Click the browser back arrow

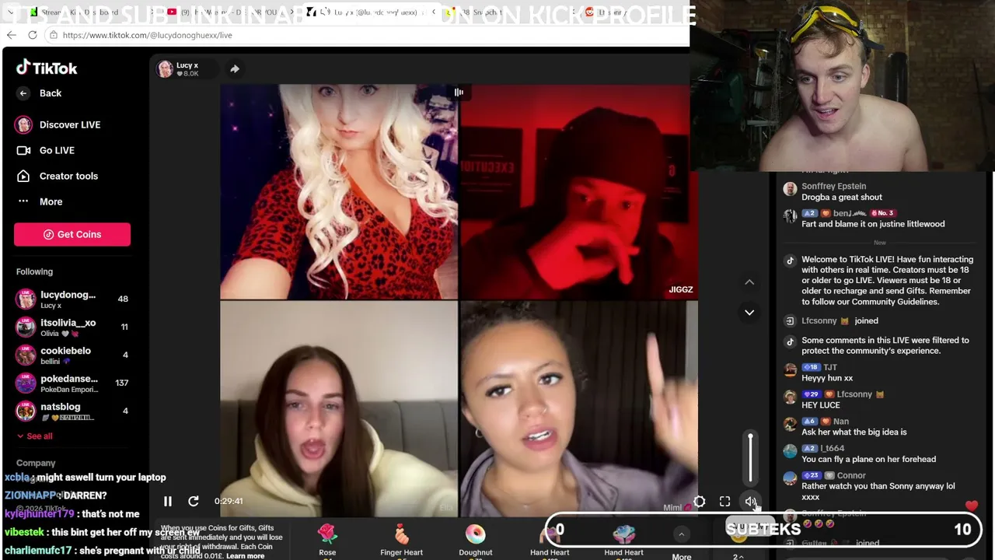click(11, 35)
